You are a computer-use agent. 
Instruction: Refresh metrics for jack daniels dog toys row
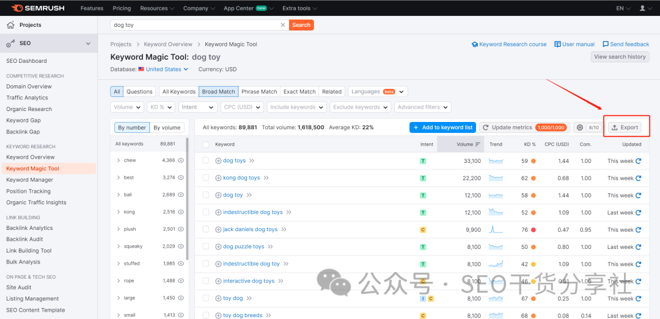(x=638, y=230)
